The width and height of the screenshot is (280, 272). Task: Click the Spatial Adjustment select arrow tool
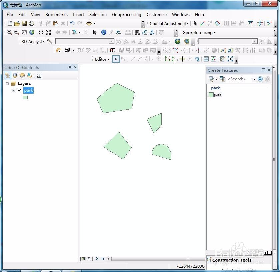pyautogui.click(x=195, y=23)
